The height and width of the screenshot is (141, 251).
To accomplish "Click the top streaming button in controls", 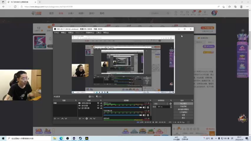I will [x=183, y=104].
